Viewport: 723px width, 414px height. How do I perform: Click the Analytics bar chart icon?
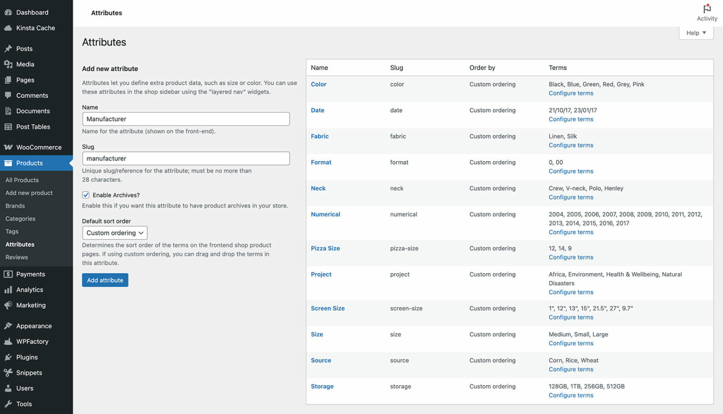pos(8,290)
